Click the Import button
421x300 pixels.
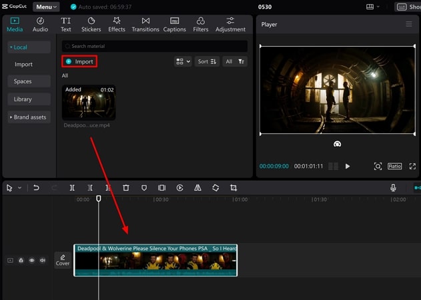pyautogui.click(x=79, y=61)
